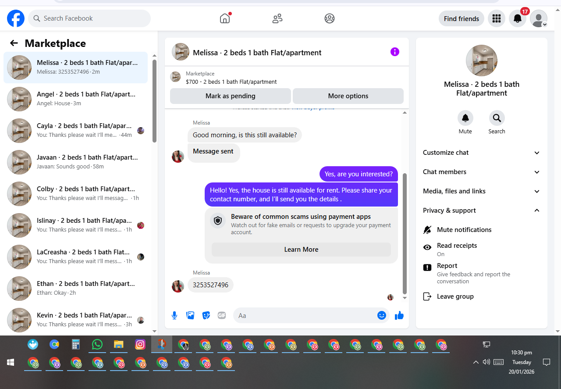
Task: Open File Explorer from the taskbar
Action: coord(119,345)
